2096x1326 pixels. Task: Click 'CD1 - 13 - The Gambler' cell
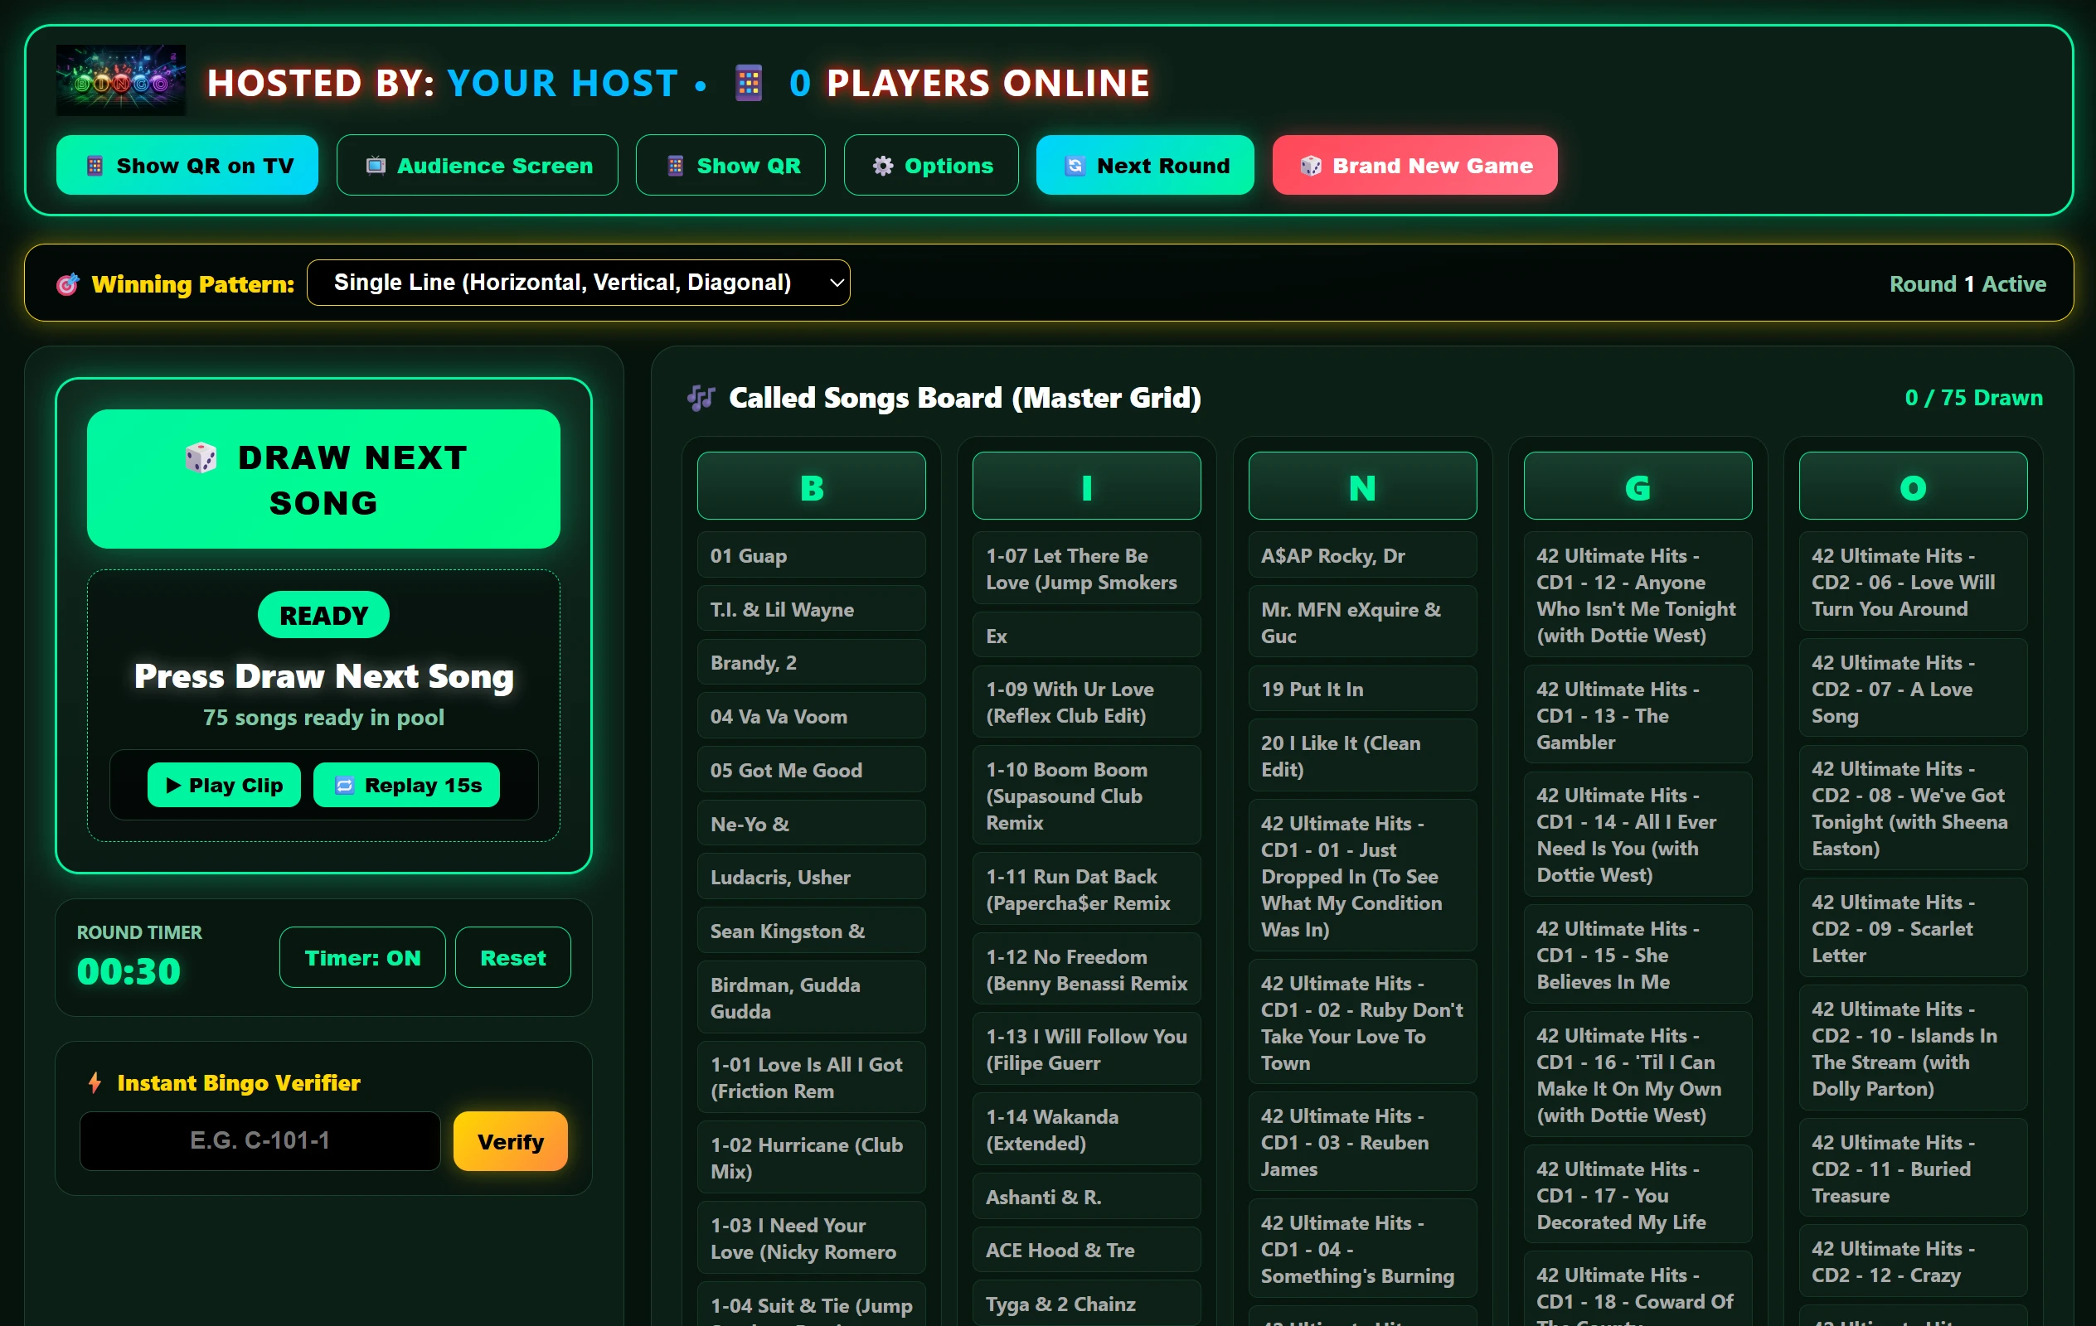(1637, 715)
